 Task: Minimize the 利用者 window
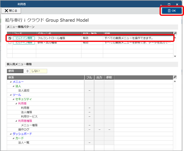coord(161,5)
